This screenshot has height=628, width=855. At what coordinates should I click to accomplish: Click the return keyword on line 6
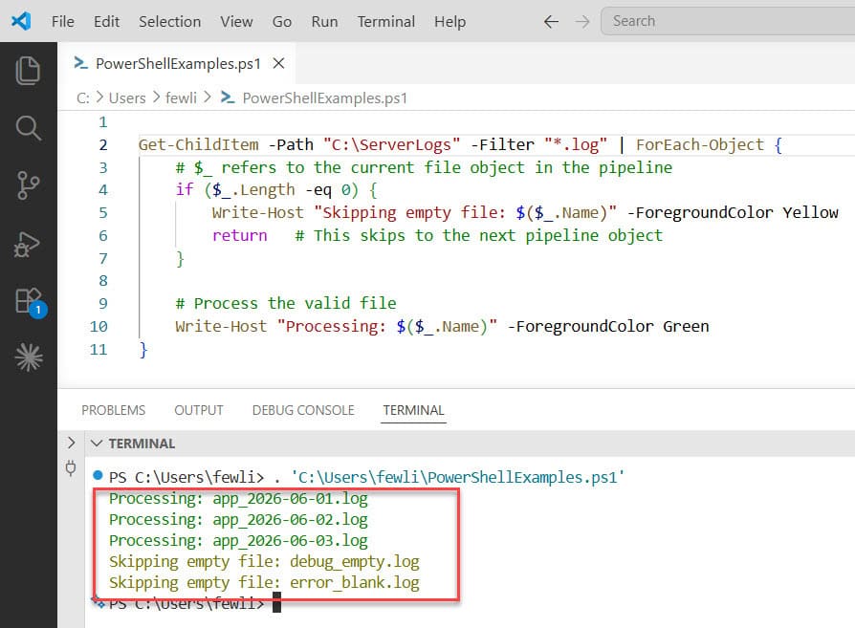click(x=240, y=235)
